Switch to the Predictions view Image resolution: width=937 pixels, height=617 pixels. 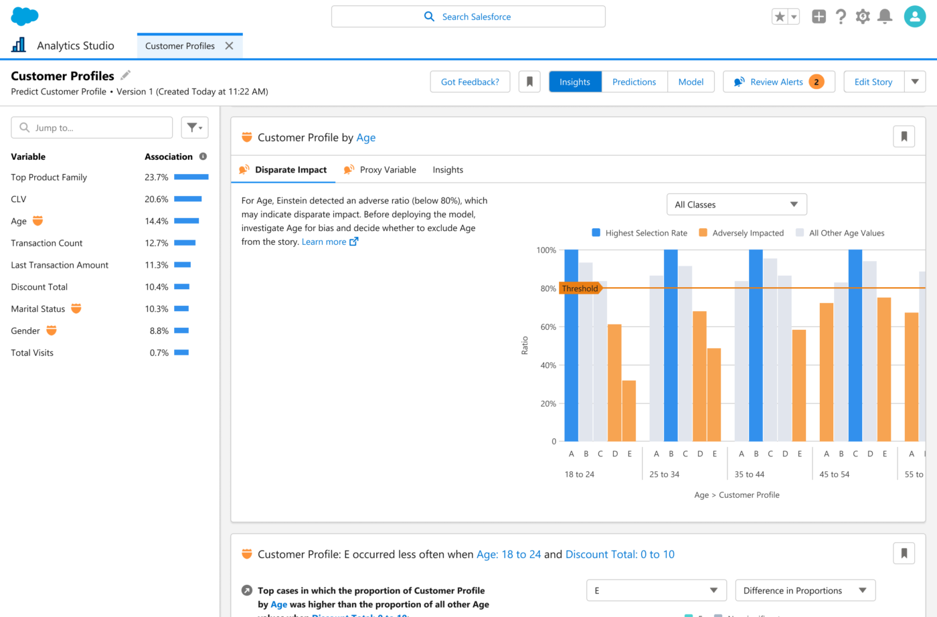634,82
